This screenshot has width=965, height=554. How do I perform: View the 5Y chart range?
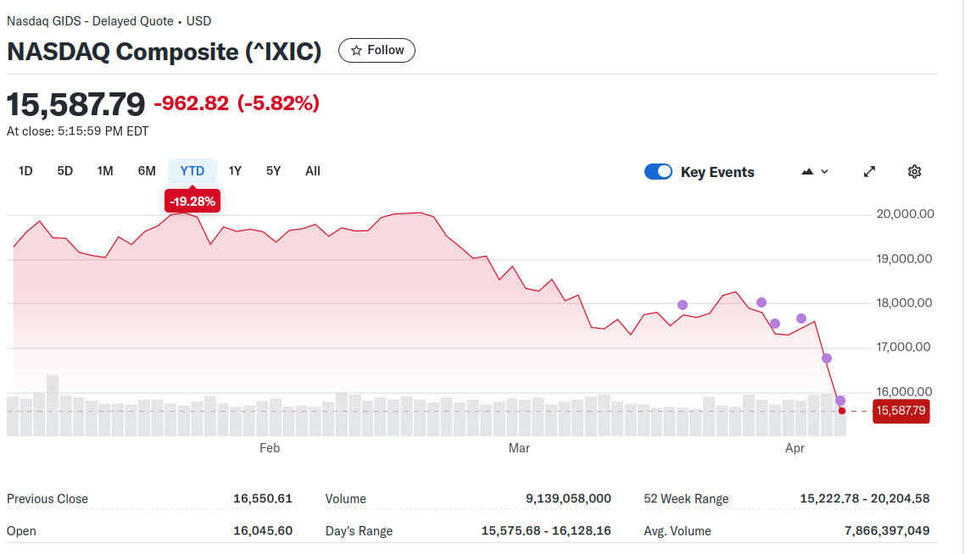pos(273,171)
